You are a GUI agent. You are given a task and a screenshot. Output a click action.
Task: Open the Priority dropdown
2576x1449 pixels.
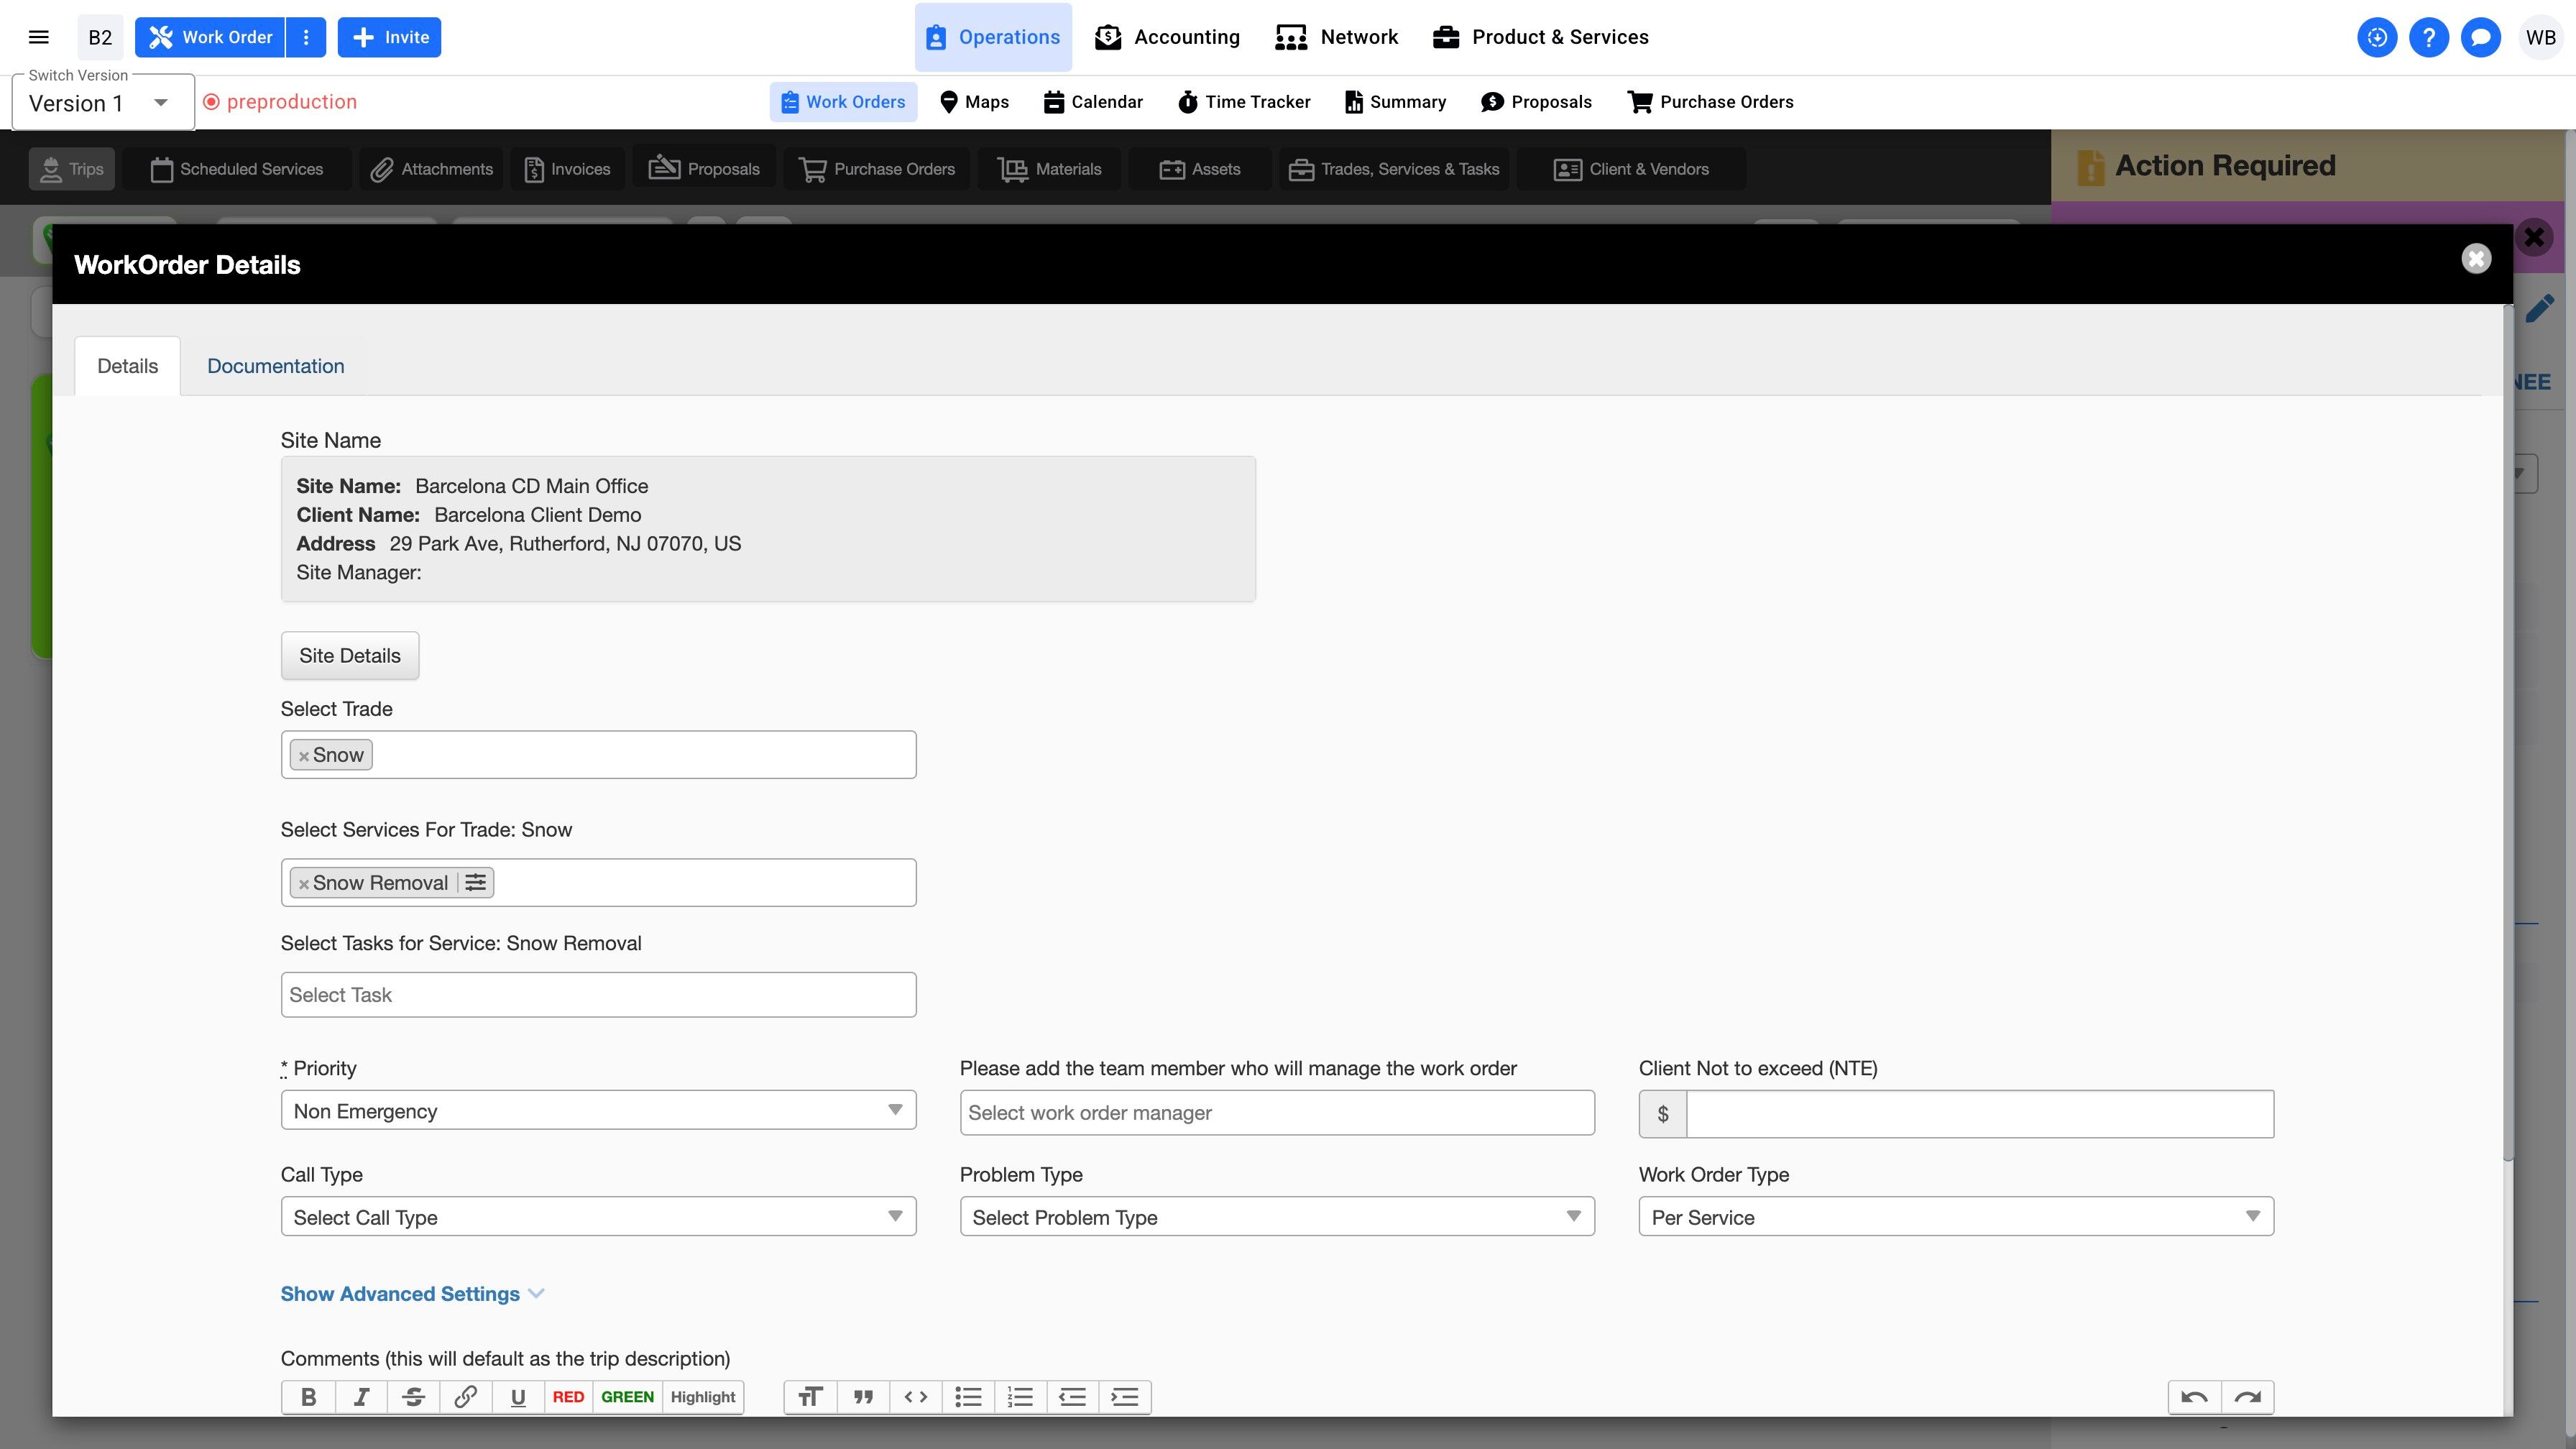pos(598,1110)
